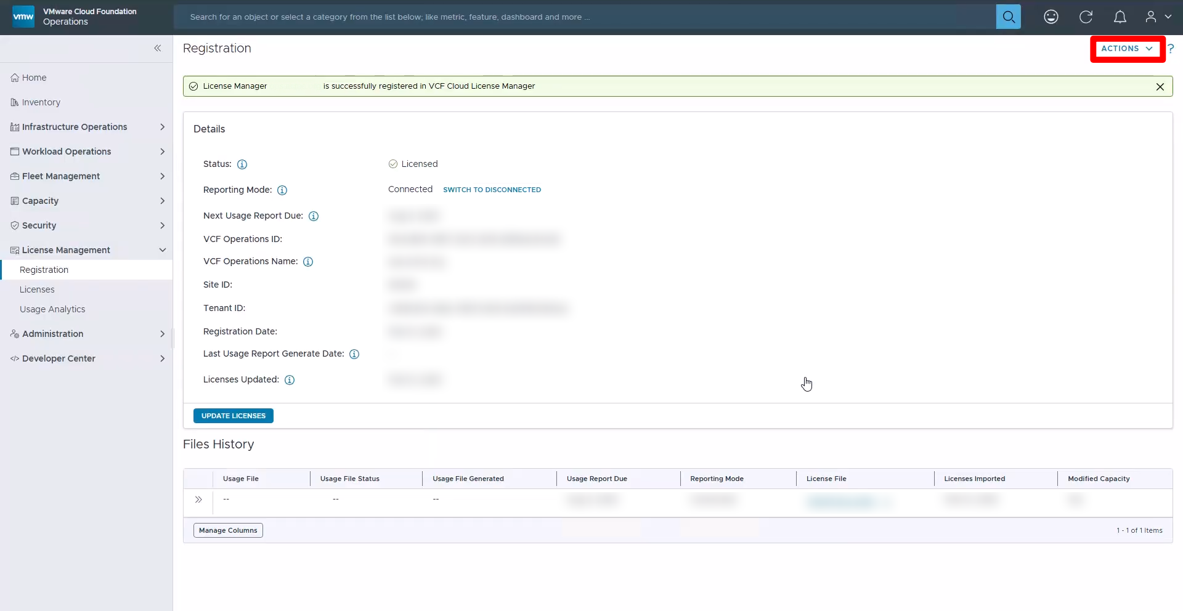
Task: Select Usage Analytics submenu item
Action: click(x=86, y=309)
